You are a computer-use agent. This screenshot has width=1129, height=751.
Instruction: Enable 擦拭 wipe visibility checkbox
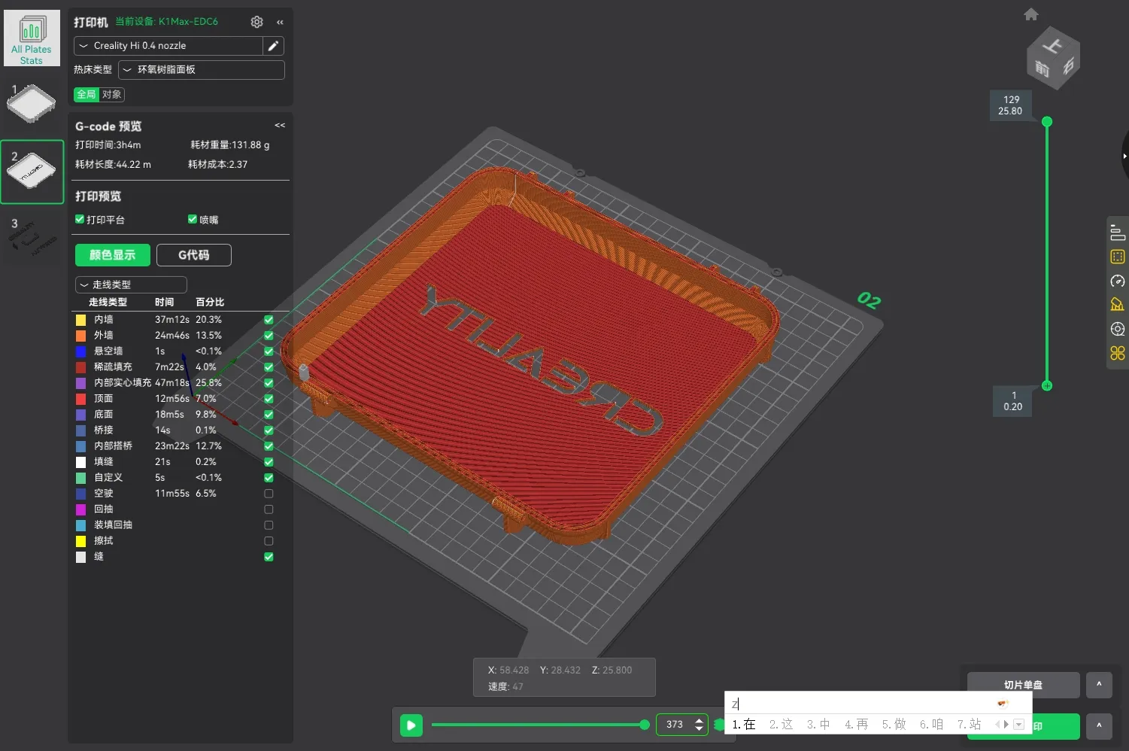pos(269,541)
